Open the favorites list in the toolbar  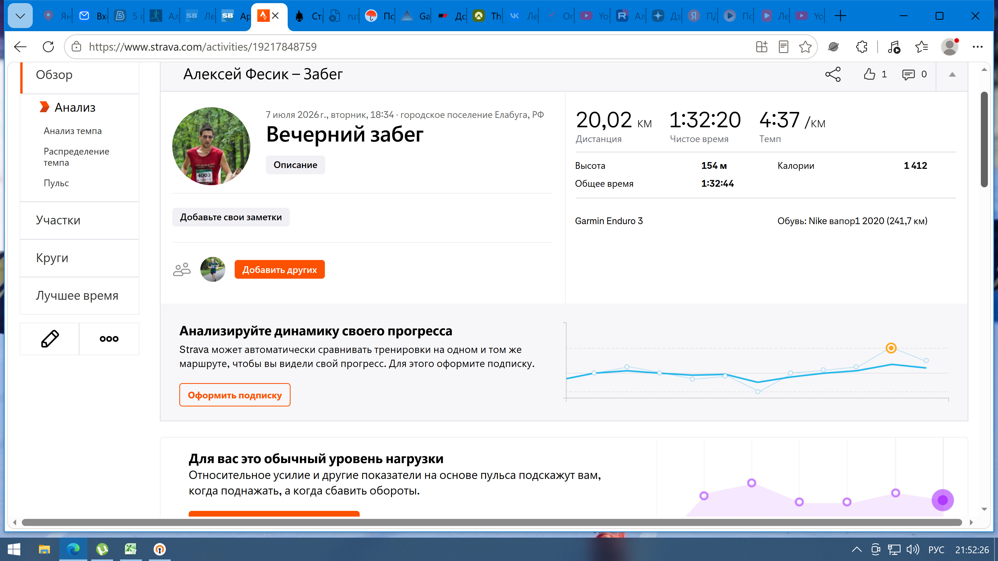click(921, 47)
